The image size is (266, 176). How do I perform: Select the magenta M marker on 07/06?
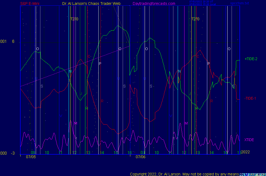186,123
